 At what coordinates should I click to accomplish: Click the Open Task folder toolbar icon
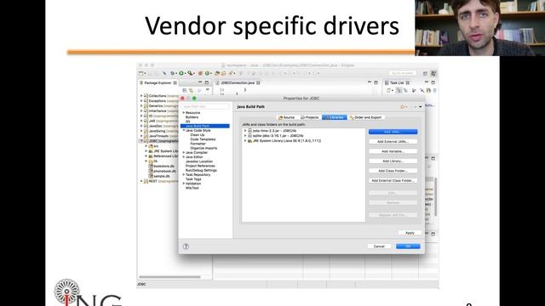(223, 73)
